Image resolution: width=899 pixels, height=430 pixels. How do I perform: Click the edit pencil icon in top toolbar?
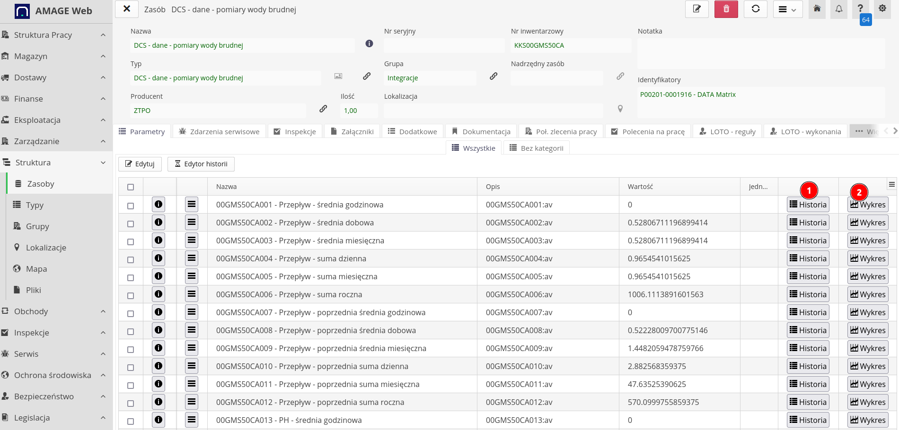[696, 9]
